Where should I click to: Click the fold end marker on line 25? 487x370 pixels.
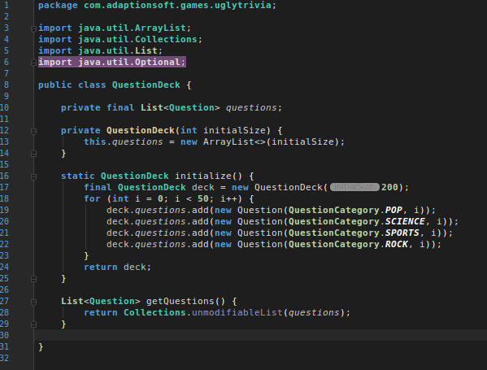tap(33, 279)
